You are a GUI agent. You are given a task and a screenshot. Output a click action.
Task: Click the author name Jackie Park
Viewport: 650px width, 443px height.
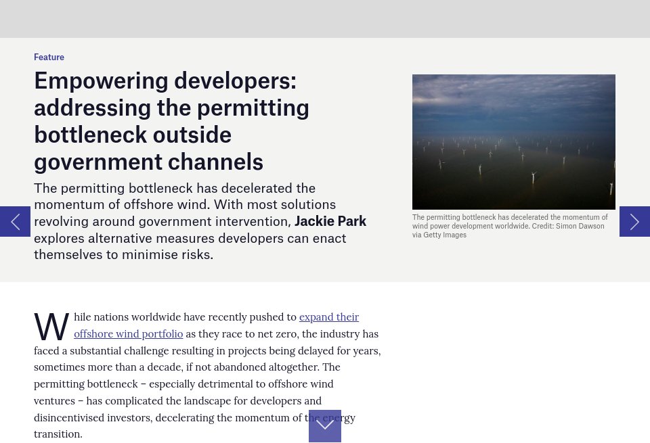330,221
